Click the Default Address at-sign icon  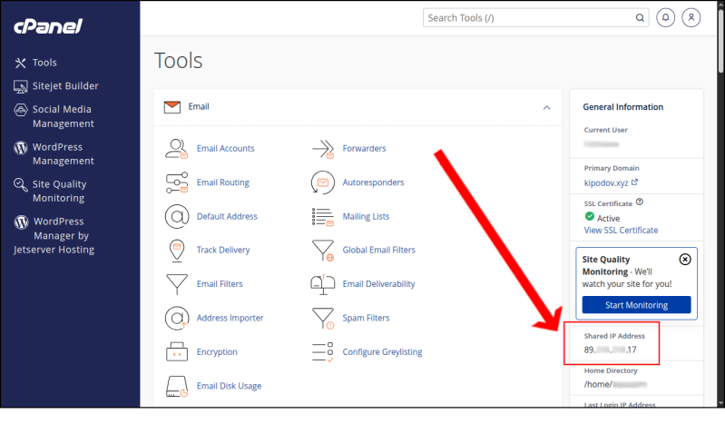pos(177,216)
